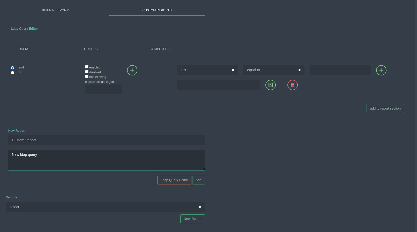
Task: Click 'add to report section' button
Action: (385, 109)
